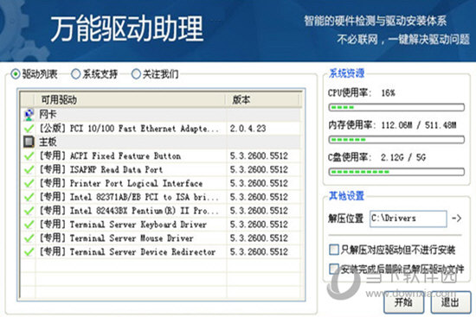Select Terminal Server Device Redirector row text
This screenshot has height=317, width=476.
click(x=127, y=251)
